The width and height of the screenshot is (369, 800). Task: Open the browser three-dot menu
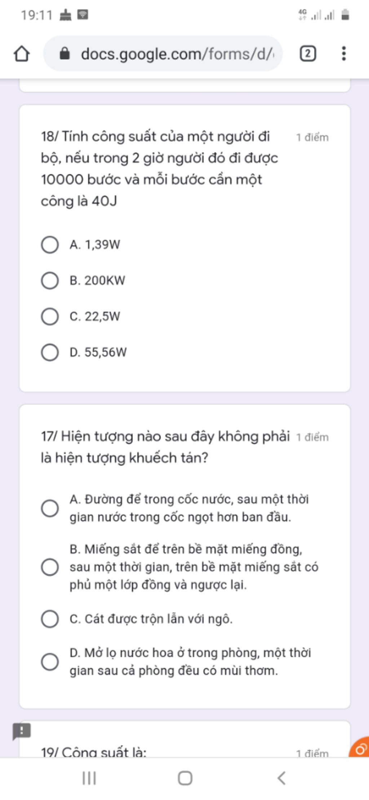pos(344,53)
